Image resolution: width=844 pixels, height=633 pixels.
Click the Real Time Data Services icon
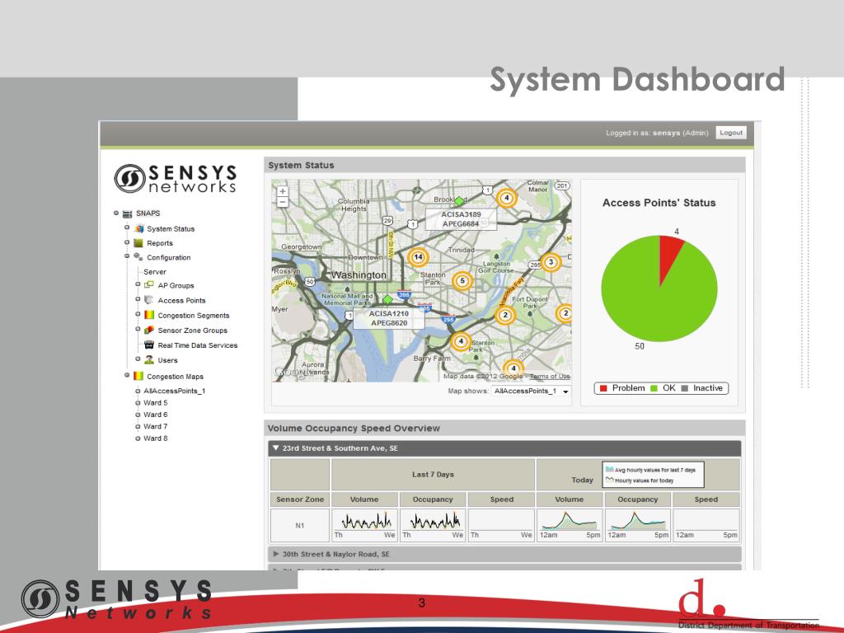(x=149, y=345)
